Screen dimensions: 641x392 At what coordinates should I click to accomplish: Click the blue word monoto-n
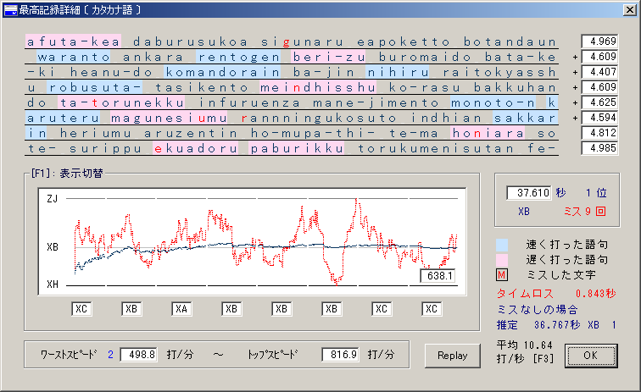(493, 102)
